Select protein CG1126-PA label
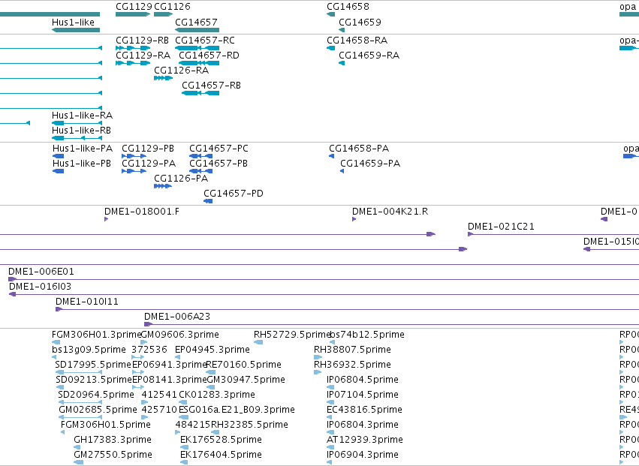The image size is (639, 466). pos(181,179)
